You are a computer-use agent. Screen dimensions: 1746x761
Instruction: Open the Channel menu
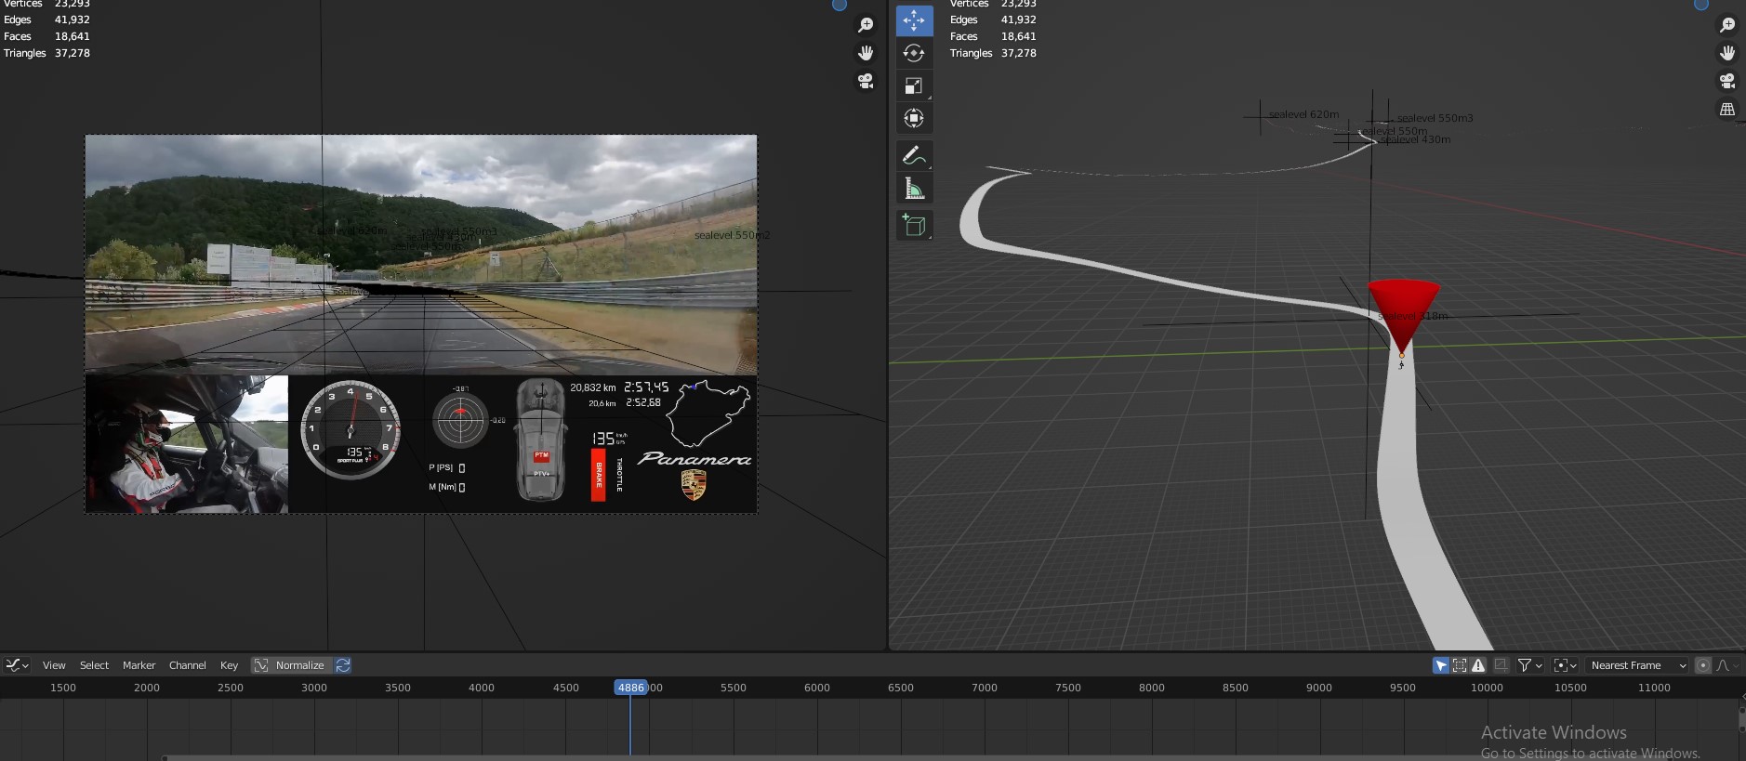pyautogui.click(x=187, y=665)
